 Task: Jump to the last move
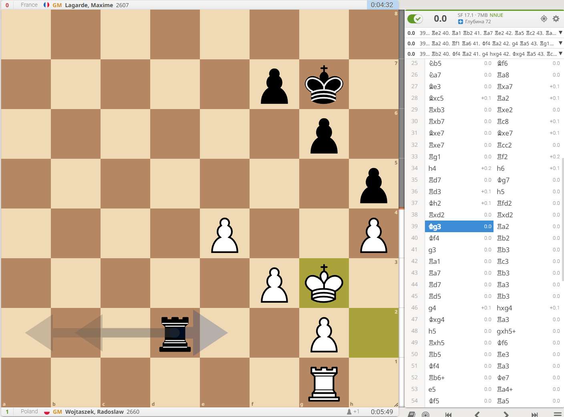[x=534, y=414]
